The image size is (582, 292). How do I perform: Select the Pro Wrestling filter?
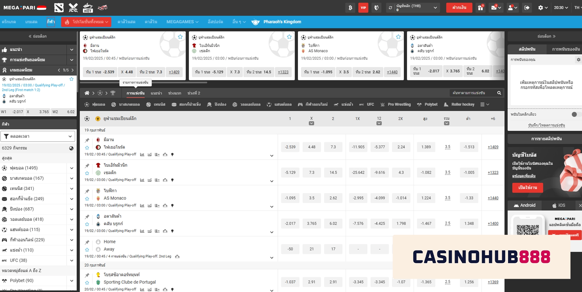coord(396,104)
